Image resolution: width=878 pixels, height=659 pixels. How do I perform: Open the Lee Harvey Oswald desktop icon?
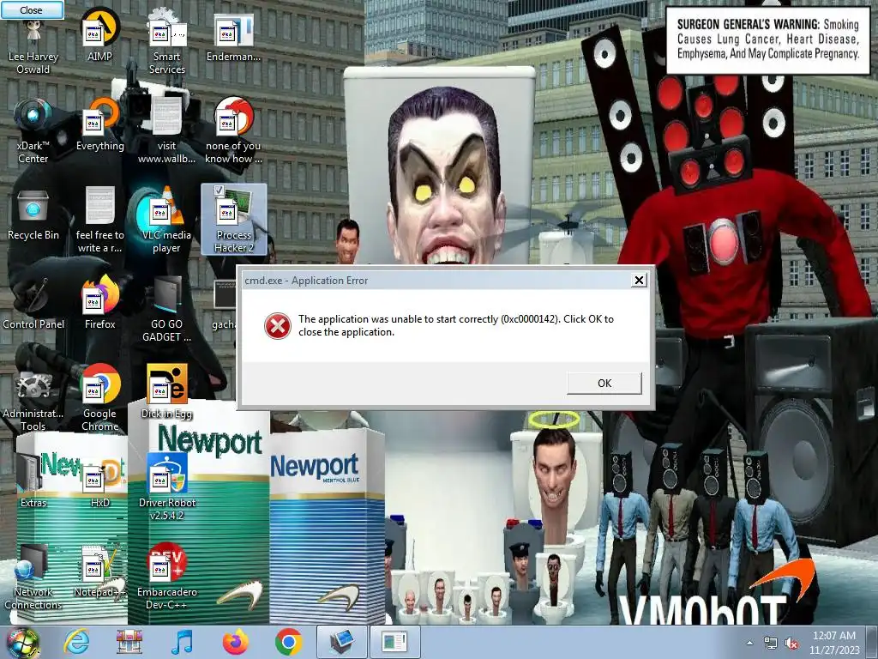coord(33,46)
